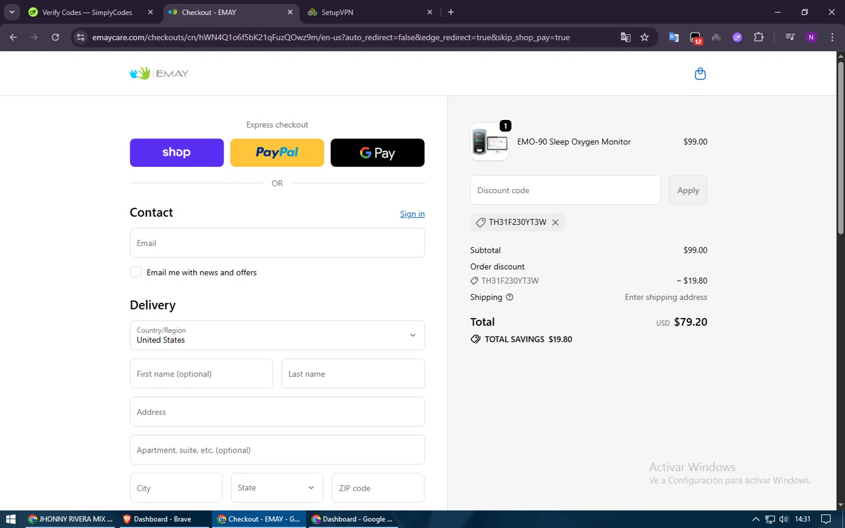Open the State dropdown

coord(277,488)
